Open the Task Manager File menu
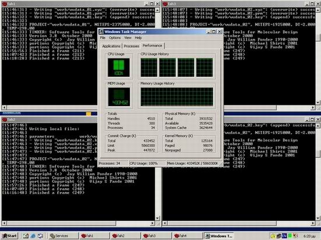Viewport: 321px width, 240px height. (x=103, y=38)
